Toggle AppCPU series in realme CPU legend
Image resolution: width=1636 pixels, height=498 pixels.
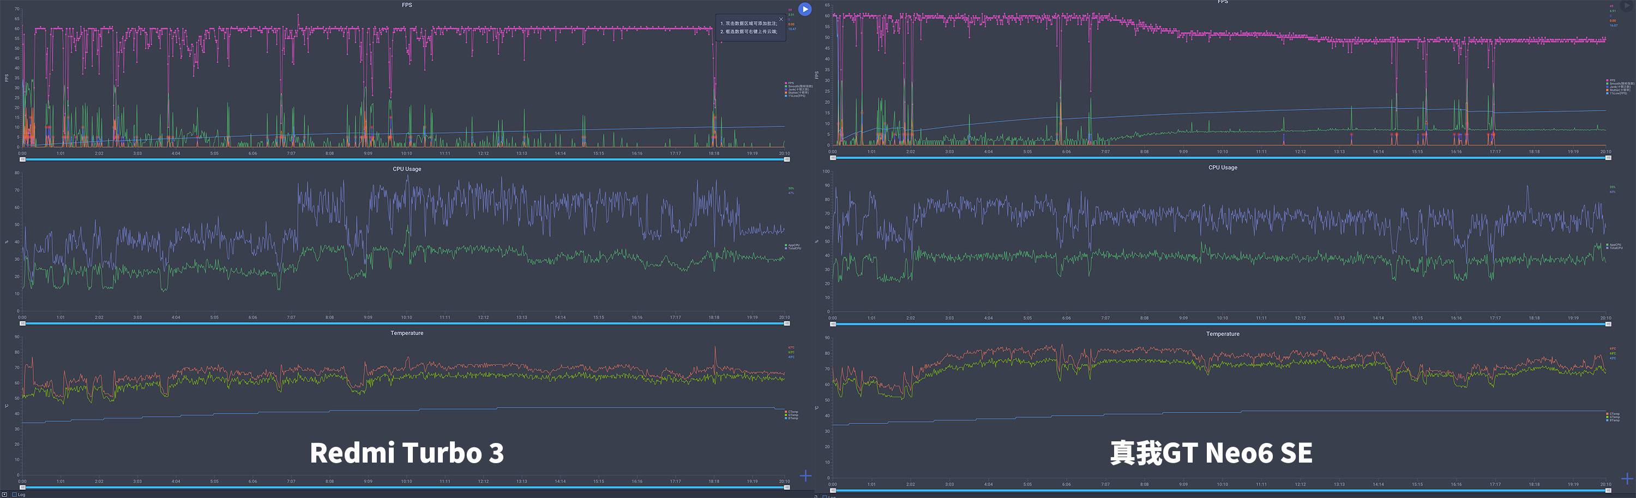pos(1614,245)
